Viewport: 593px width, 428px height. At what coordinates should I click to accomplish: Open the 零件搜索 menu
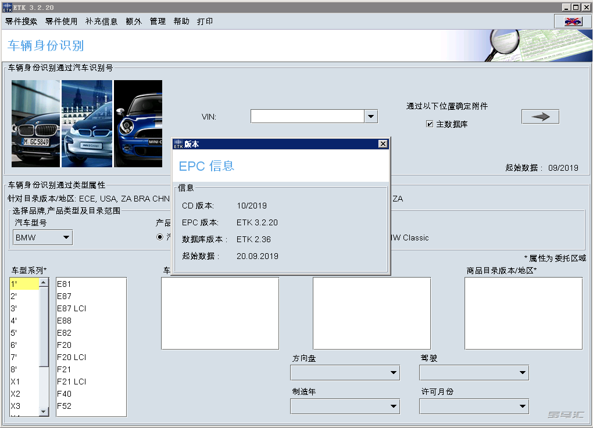21,21
